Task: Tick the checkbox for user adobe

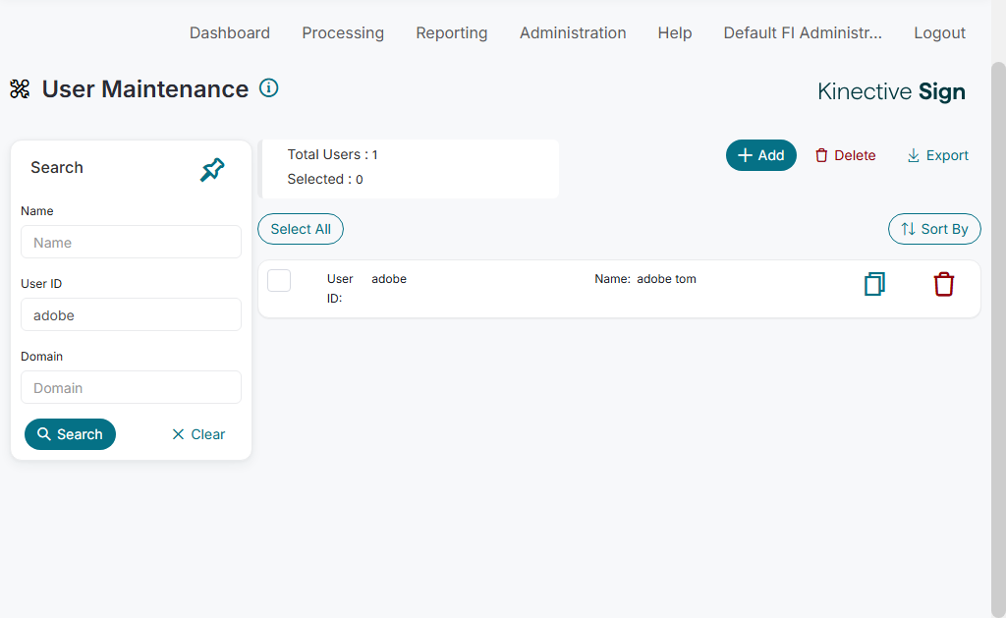Action: [279, 280]
